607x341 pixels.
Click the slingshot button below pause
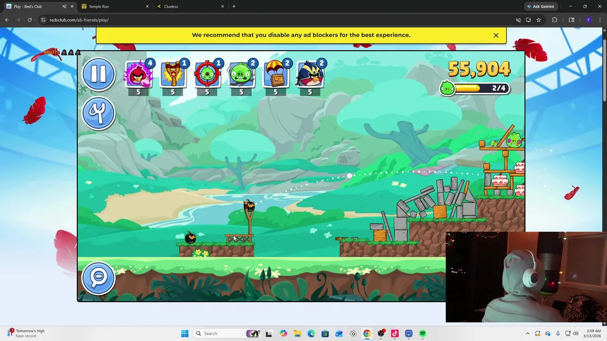pyautogui.click(x=99, y=113)
